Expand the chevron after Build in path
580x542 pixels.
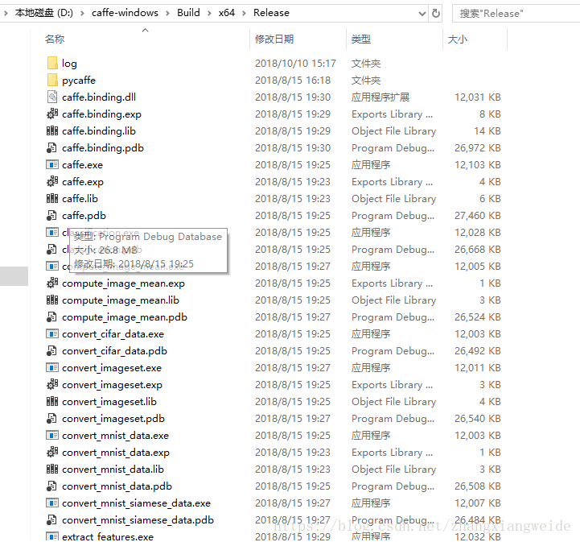209,14
